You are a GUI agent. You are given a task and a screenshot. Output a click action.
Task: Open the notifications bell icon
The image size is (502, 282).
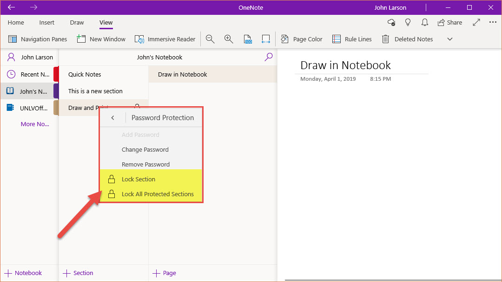pyautogui.click(x=424, y=22)
